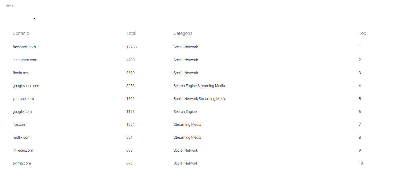This screenshot has height=174, width=413.
Task: Click top rank 8 for netflix.com
Action: 360,137
